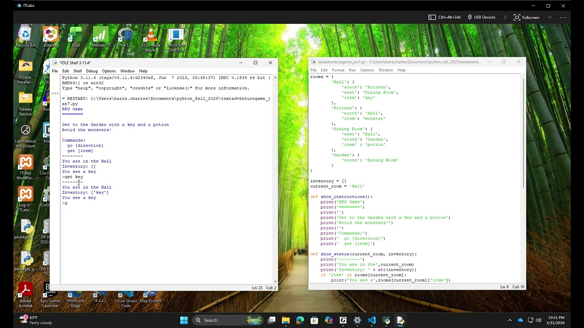Expand the arrow beside USB Devices

[x=505, y=17]
